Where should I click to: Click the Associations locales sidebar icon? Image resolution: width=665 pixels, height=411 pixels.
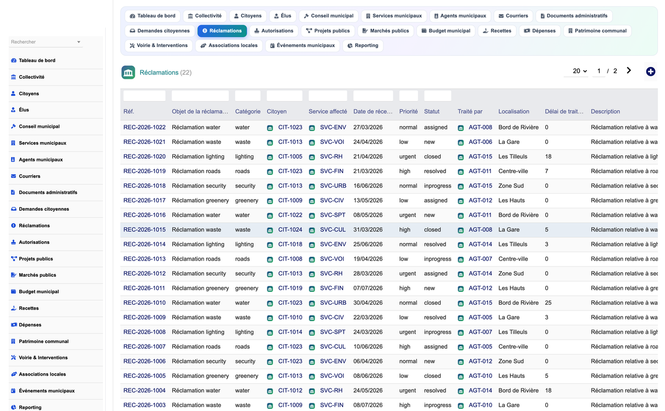[14, 374]
